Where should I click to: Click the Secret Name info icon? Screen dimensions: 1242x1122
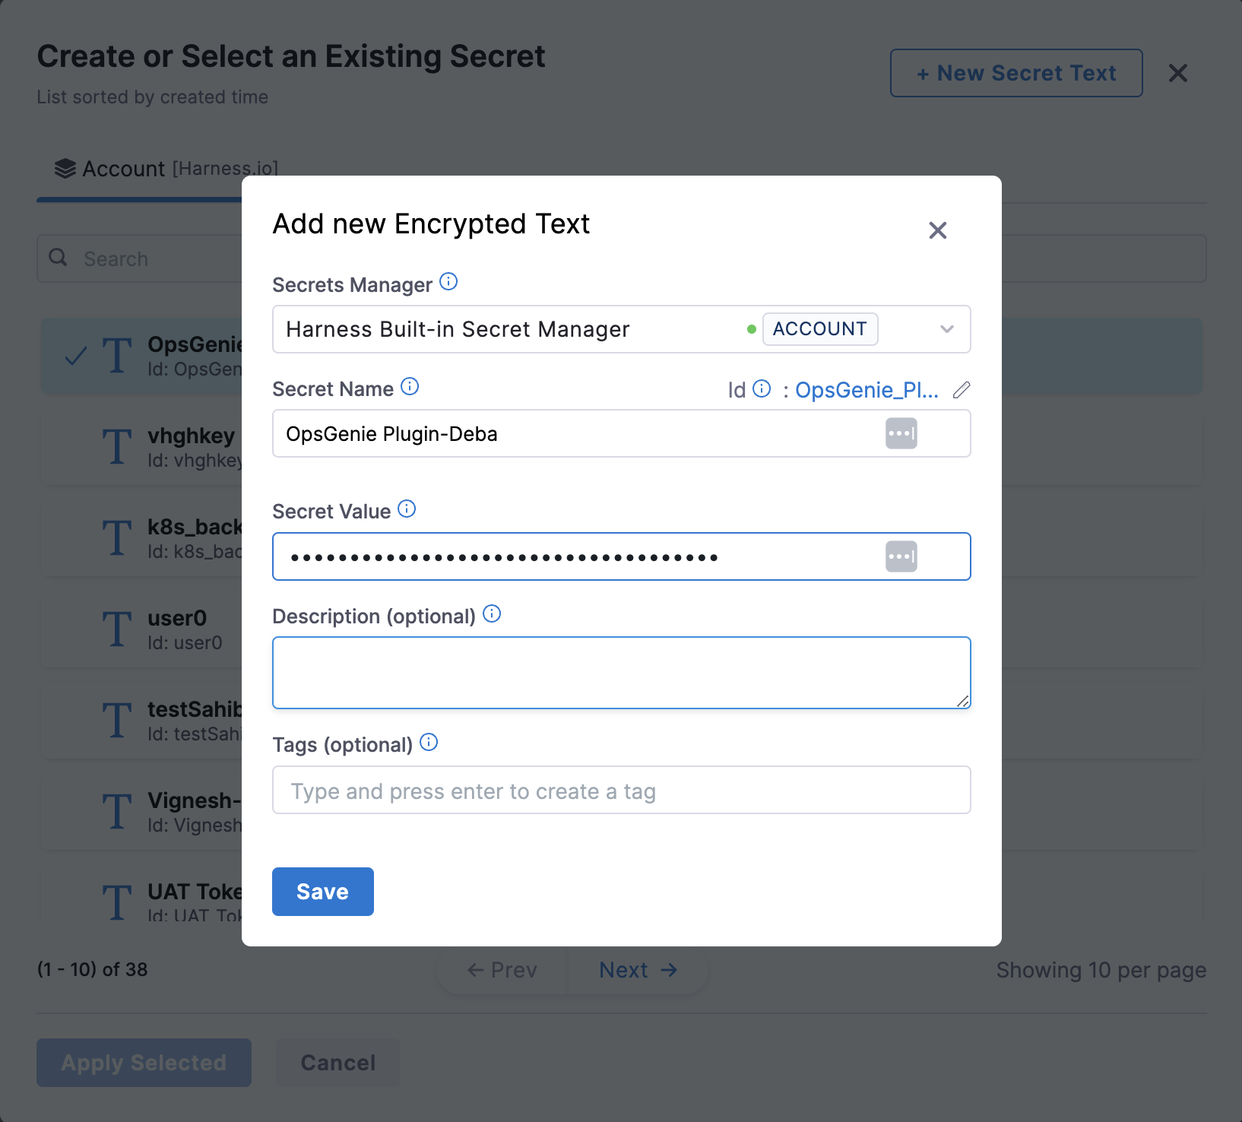(x=410, y=387)
